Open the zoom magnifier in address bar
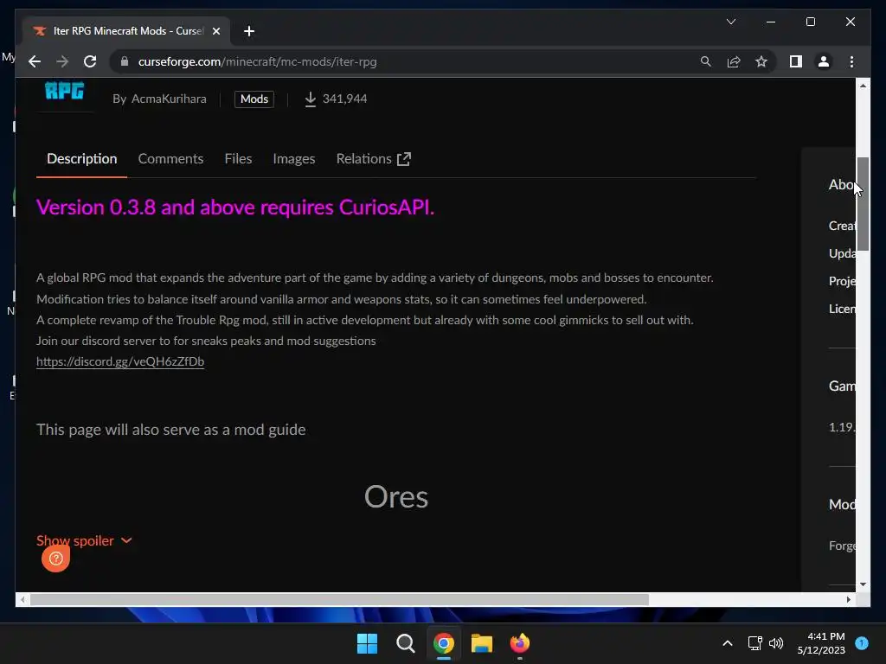Viewport: 886px width, 664px height. tap(706, 61)
